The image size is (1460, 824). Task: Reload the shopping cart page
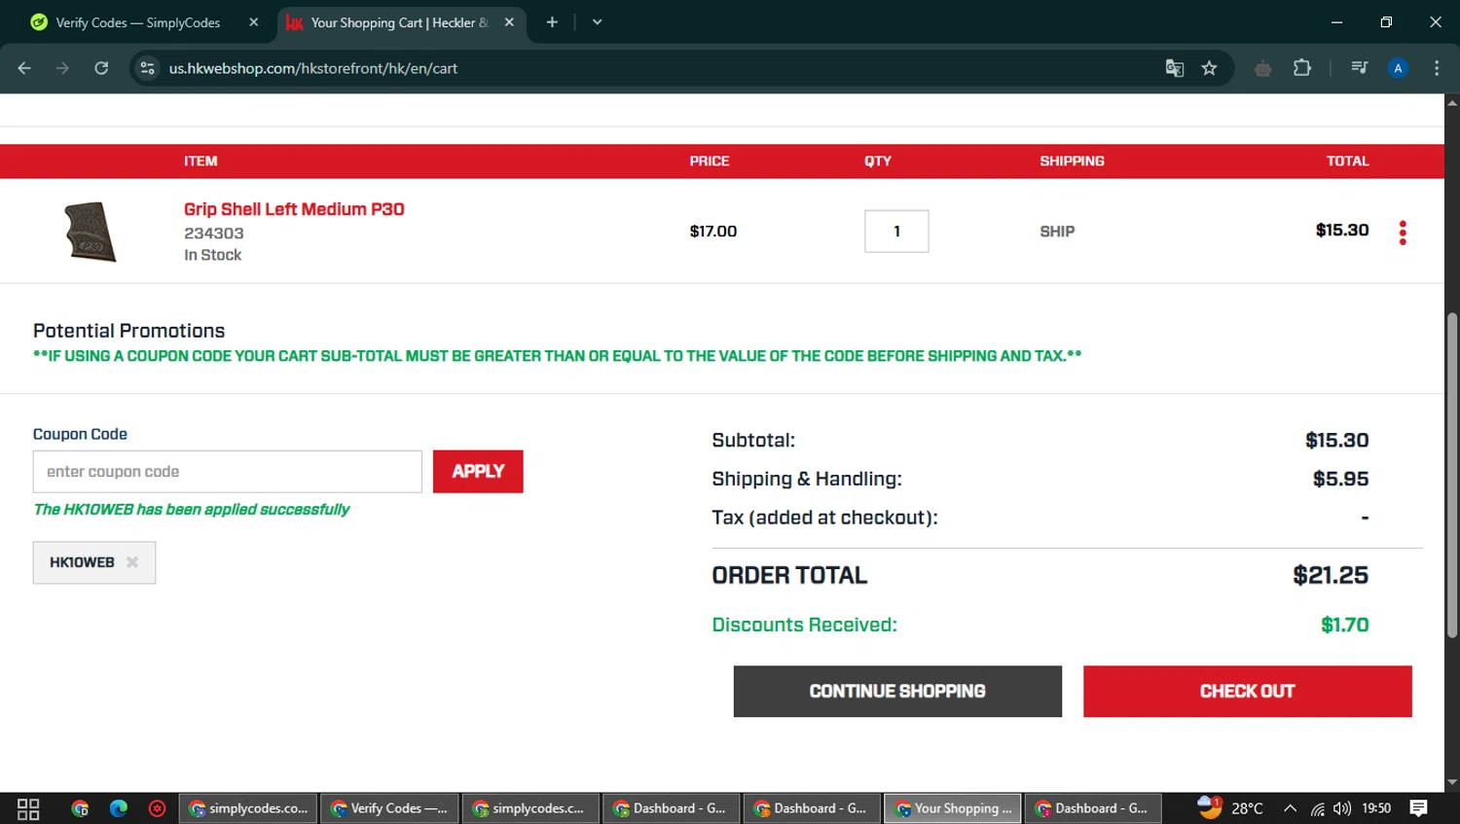101,68
